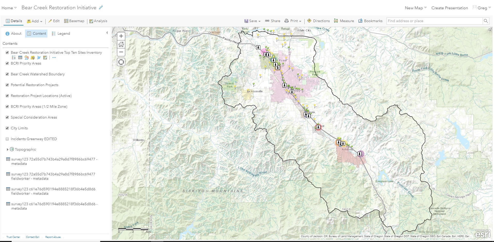The width and height of the screenshot is (494, 242).
Task: Zoom out on the map
Action: pos(121,52)
